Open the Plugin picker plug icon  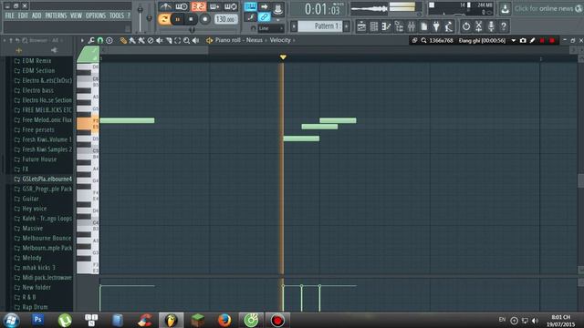click(436, 26)
